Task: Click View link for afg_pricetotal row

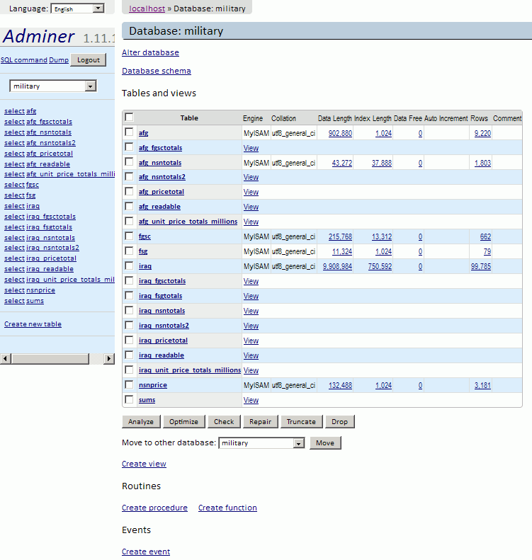Action: coord(251,192)
